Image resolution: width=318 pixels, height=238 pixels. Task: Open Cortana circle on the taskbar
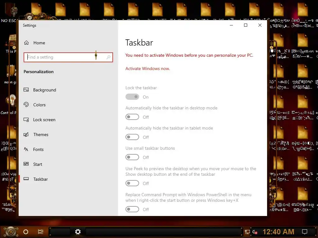pos(26,232)
